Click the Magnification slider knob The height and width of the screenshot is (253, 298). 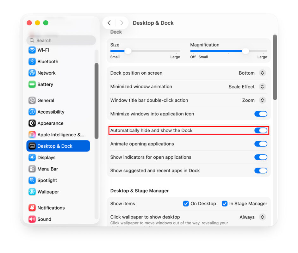[245, 51]
